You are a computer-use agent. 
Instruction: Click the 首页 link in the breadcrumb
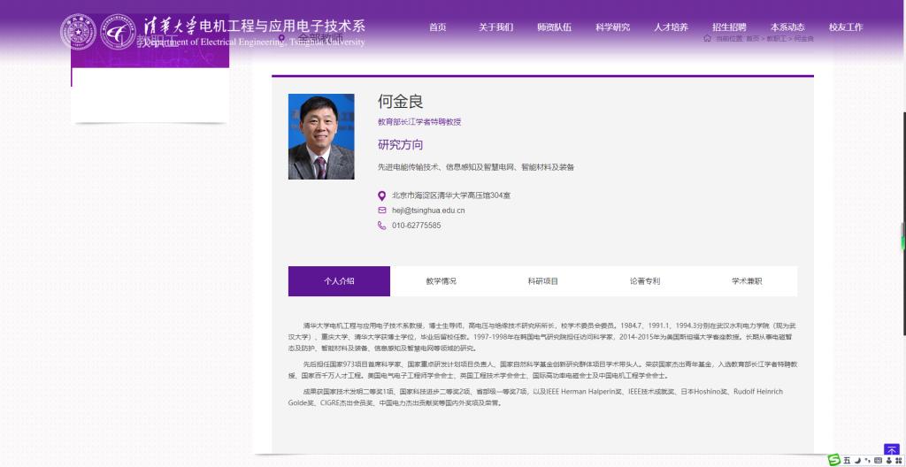pyautogui.click(x=752, y=39)
